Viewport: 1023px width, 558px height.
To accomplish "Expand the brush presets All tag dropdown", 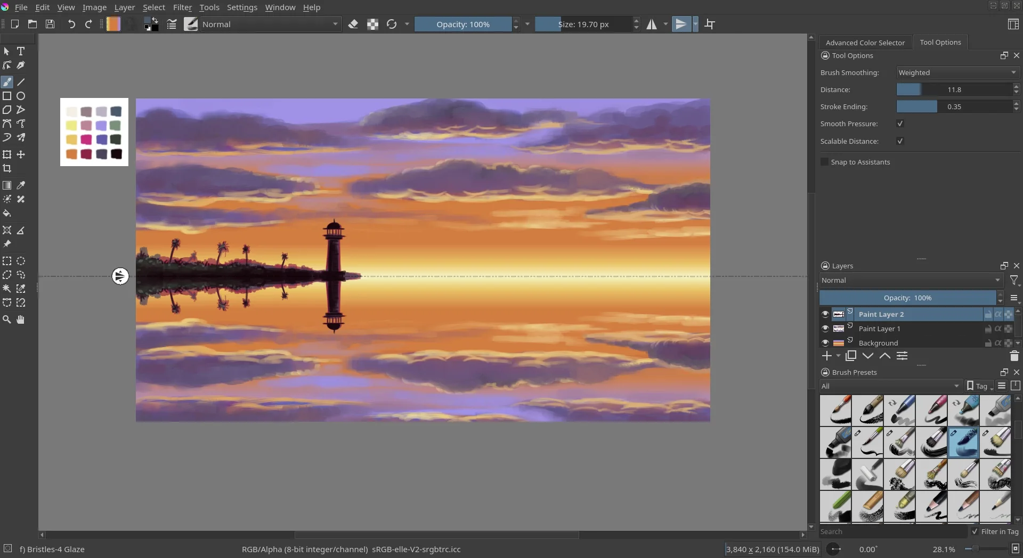I will [890, 386].
